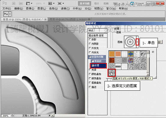This screenshot has height=118, width=166.
Task: Launch Bridge with the Br icon
Action: tap(14, 4)
